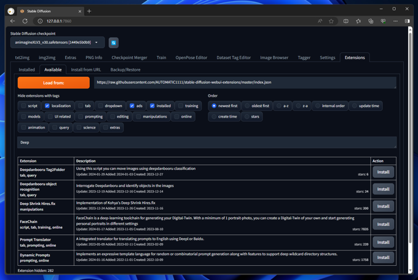
Task: Toggle the browser sidebar icon
Action: pyautogui.click(x=407, y=21)
